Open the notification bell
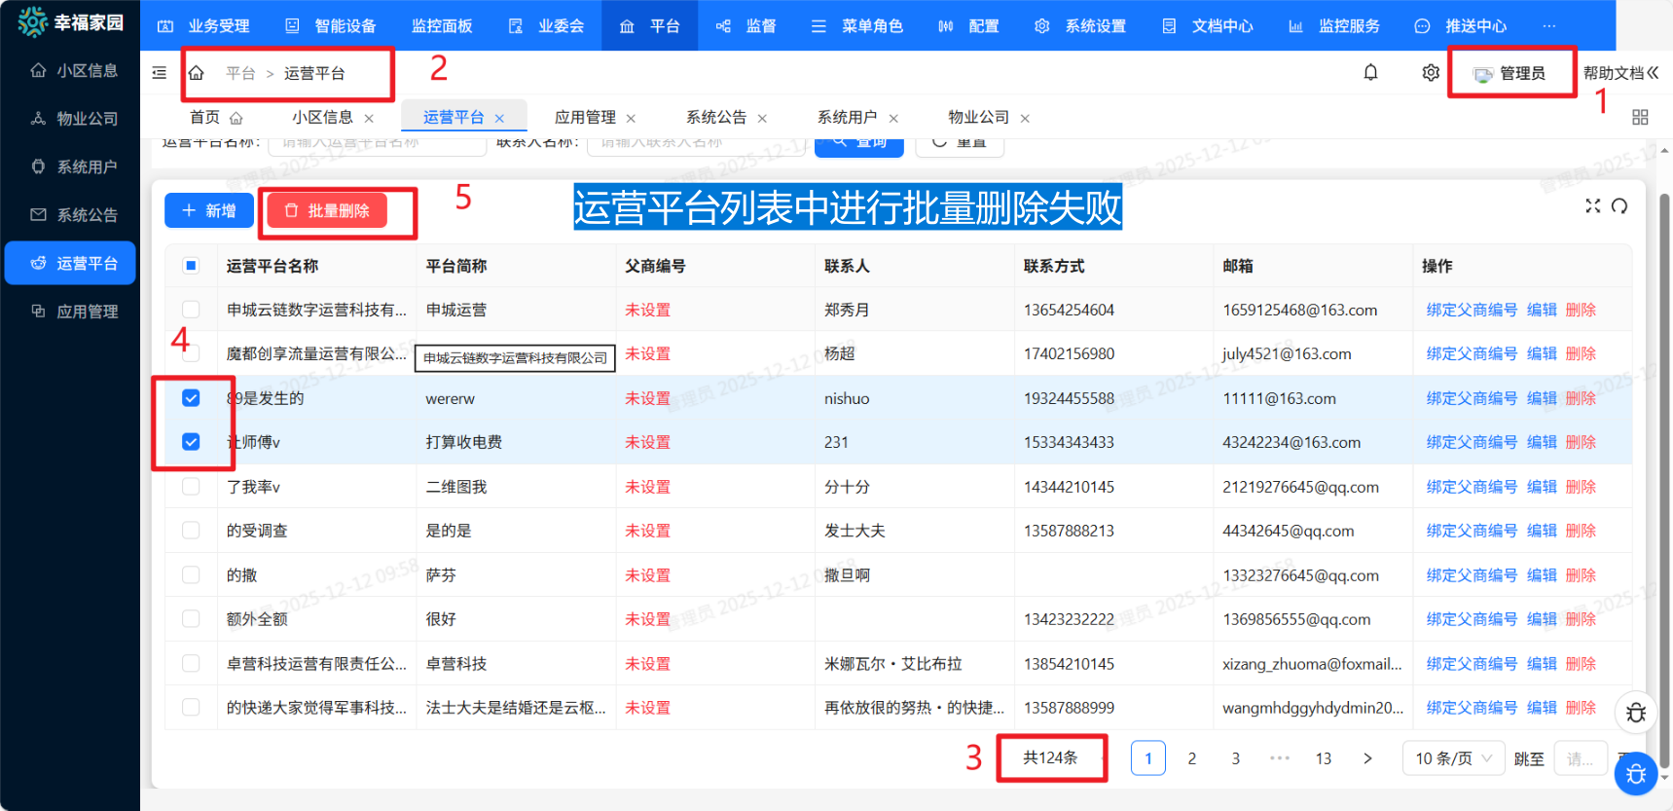The image size is (1673, 811). (x=1370, y=72)
